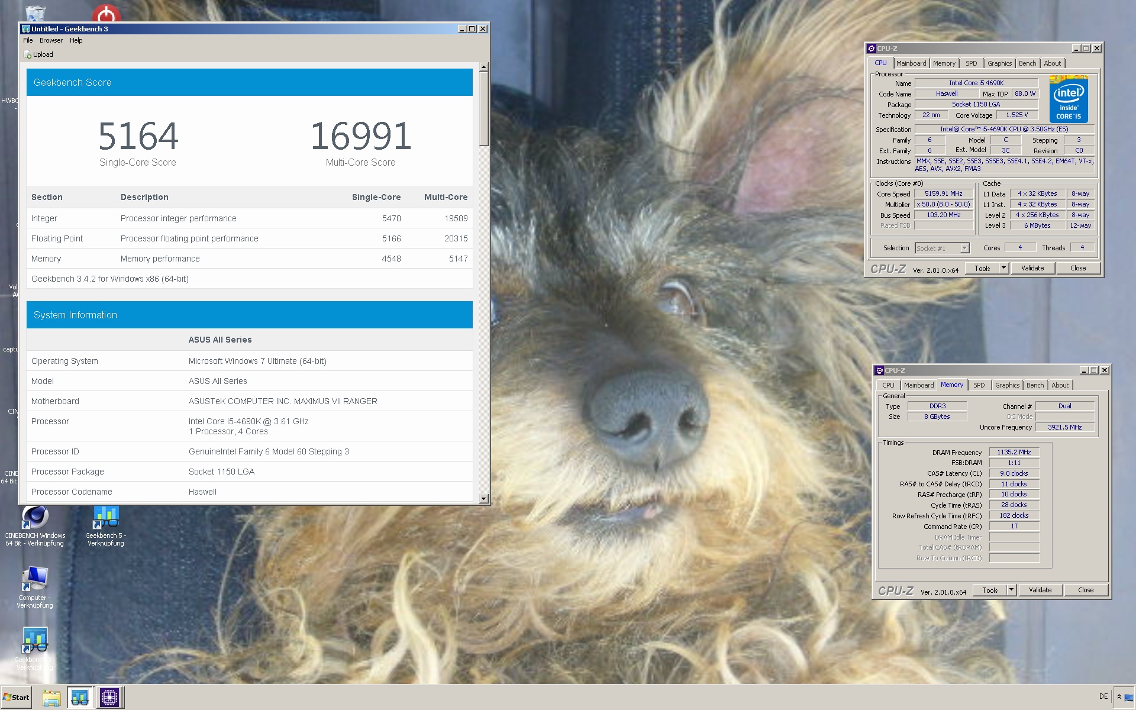Click Close in upper CPU-Z window
The width and height of the screenshot is (1136, 710).
click(1078, 269)
